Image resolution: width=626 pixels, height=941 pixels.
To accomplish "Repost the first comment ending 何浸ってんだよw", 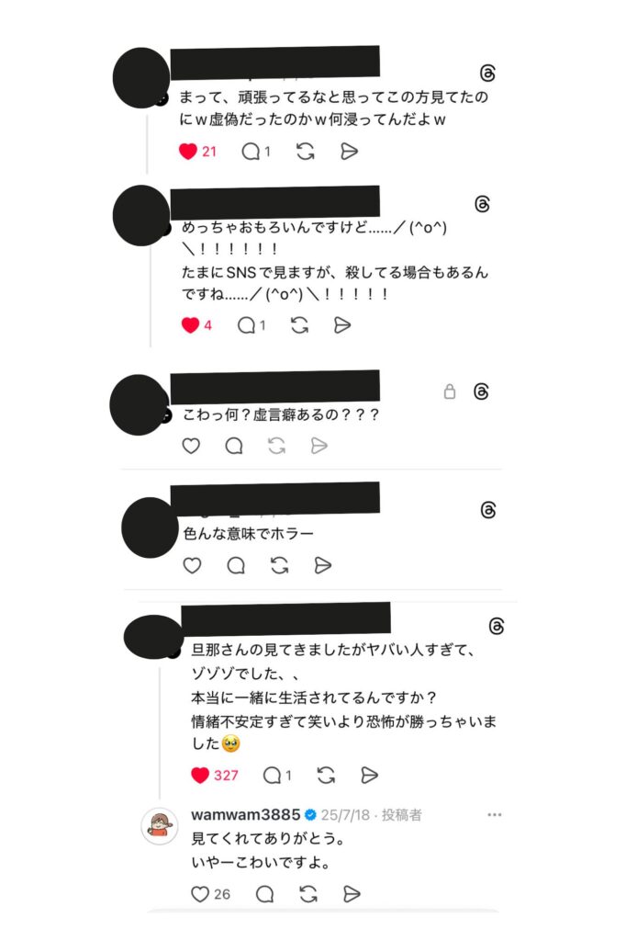I will 306,152.
